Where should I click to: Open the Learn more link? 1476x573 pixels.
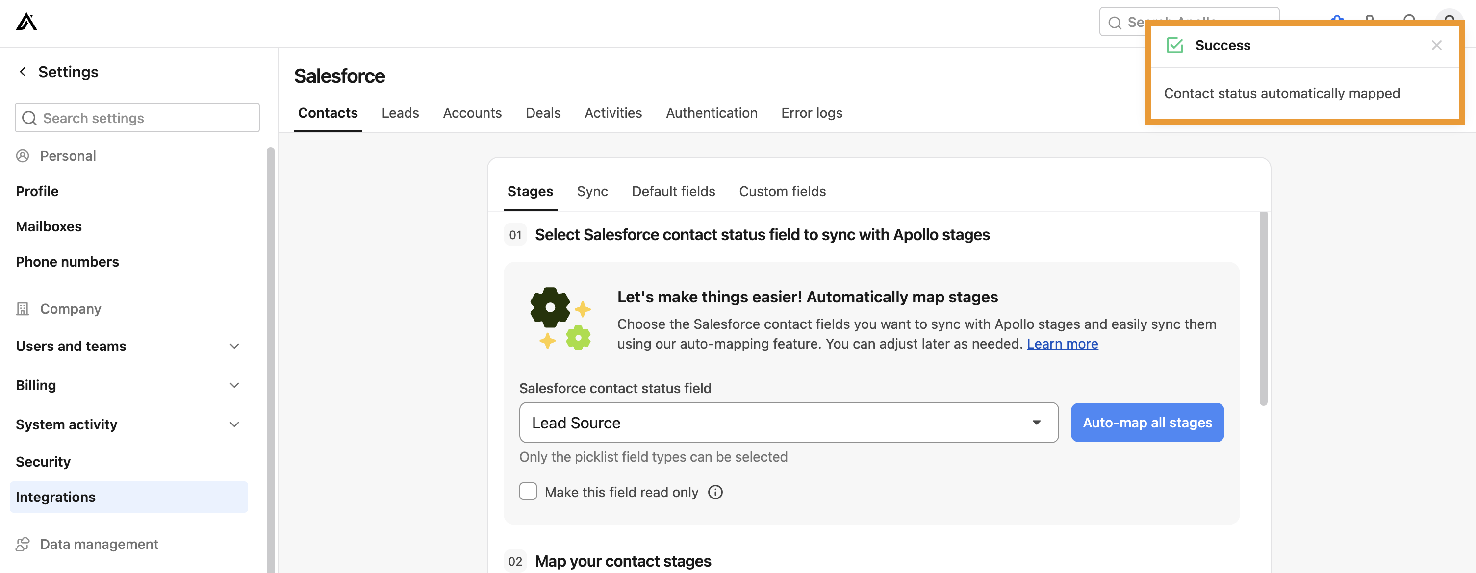(x=1062, y=344)
